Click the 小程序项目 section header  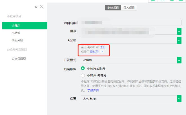click(14, 16)
